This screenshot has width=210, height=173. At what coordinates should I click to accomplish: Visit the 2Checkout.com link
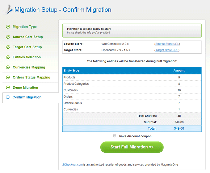[73, 165]
